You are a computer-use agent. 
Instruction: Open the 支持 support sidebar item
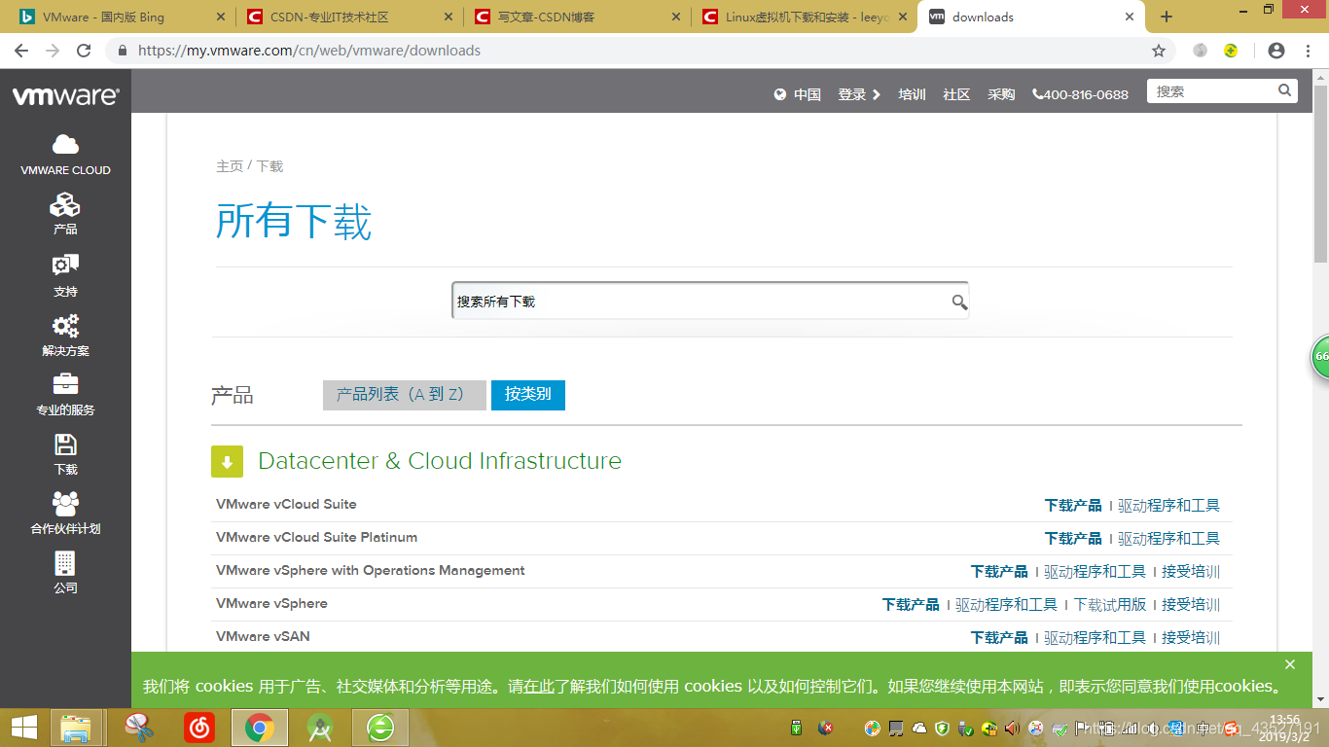point(65,276)
